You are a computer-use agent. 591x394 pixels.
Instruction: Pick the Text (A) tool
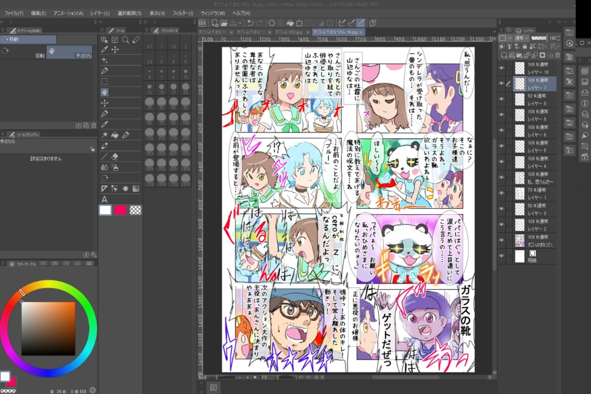click(104, 199)
